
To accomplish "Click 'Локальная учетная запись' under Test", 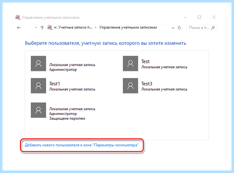I will point(164,67).
